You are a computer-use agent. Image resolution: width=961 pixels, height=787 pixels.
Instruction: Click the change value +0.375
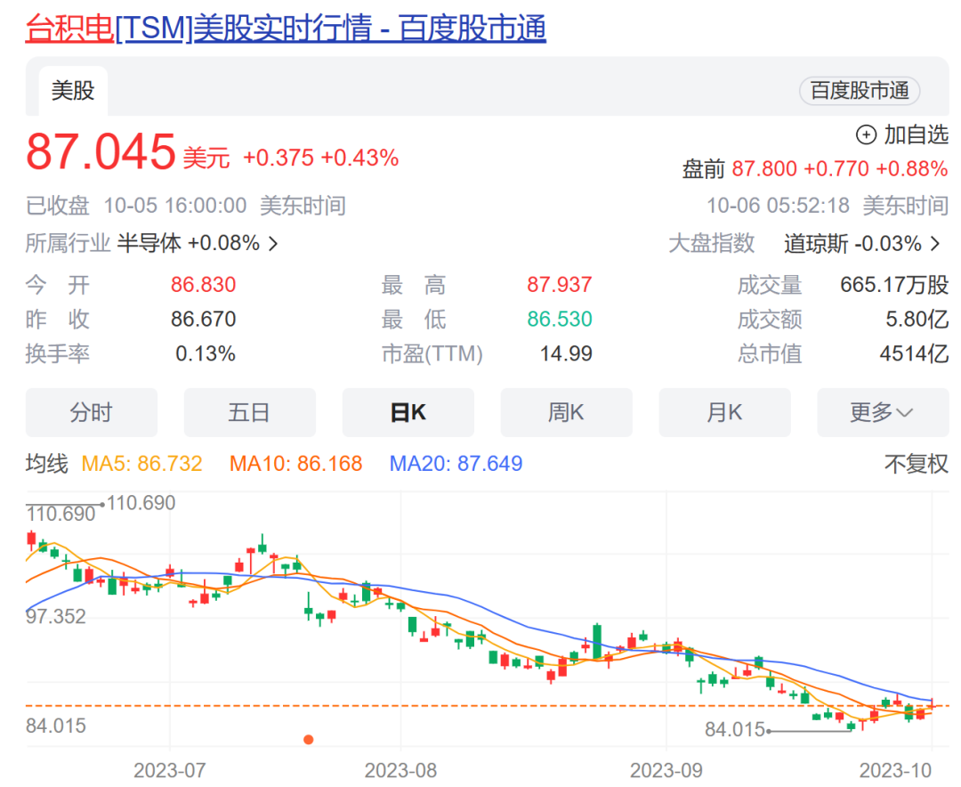pyautogui.click(x=279, y=158)
